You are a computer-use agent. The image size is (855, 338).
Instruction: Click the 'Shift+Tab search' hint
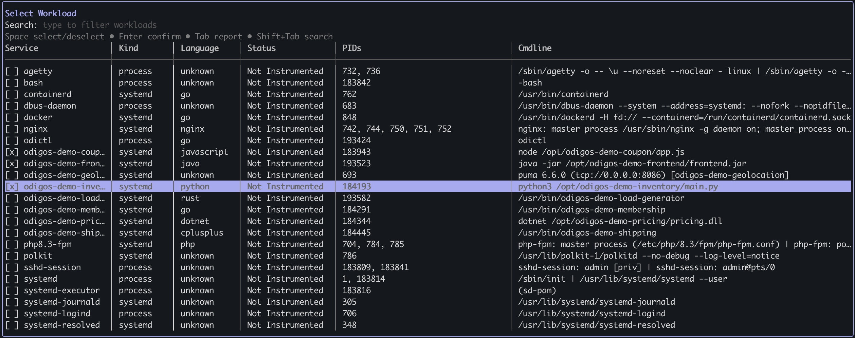(295, 37)
